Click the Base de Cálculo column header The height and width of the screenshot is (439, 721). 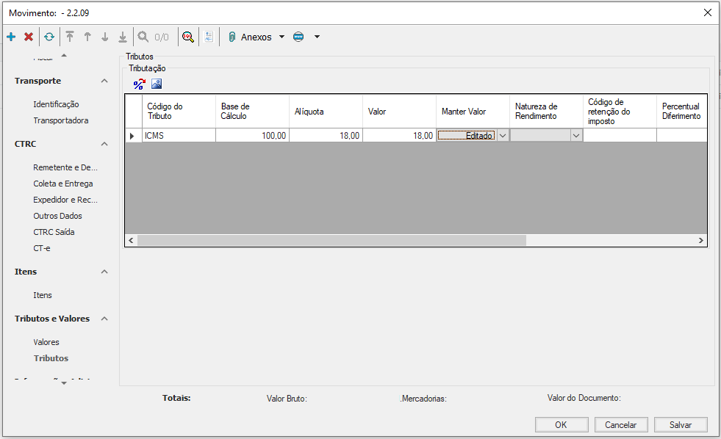pos(252,111)
